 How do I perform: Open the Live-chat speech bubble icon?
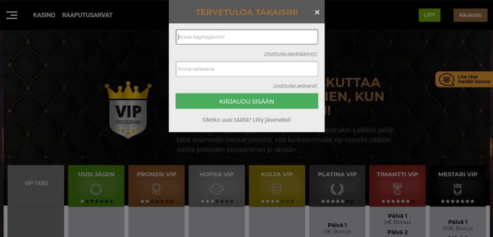tap(447, 79)
